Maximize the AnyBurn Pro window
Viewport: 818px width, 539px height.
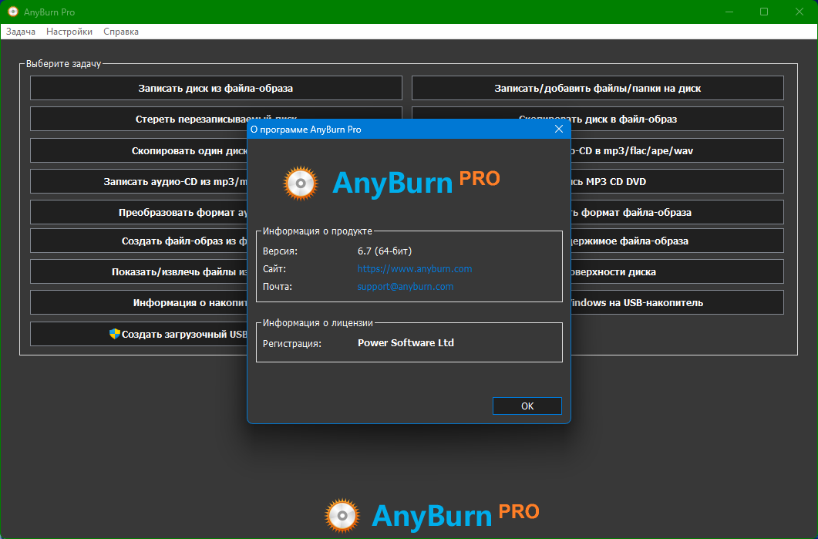[763, 12]
